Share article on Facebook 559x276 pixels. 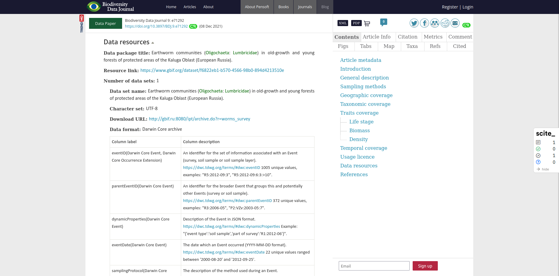[x=424, y=23]
